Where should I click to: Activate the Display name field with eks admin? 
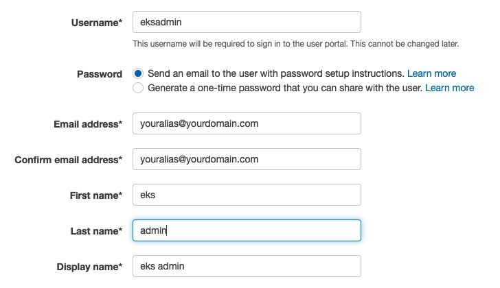coord(247,266)
